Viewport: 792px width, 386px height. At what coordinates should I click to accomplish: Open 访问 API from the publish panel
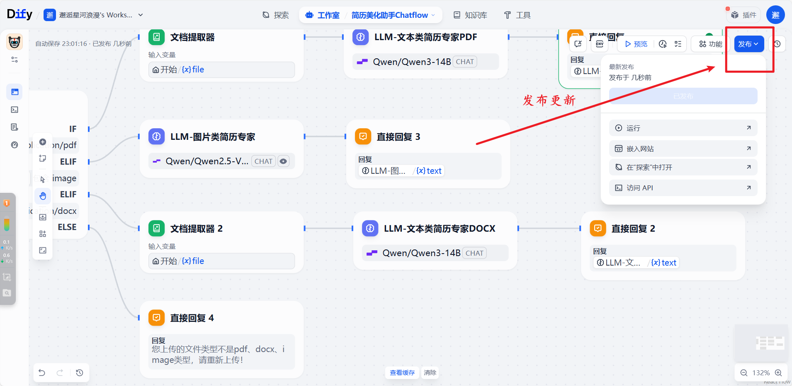[682, 187]
